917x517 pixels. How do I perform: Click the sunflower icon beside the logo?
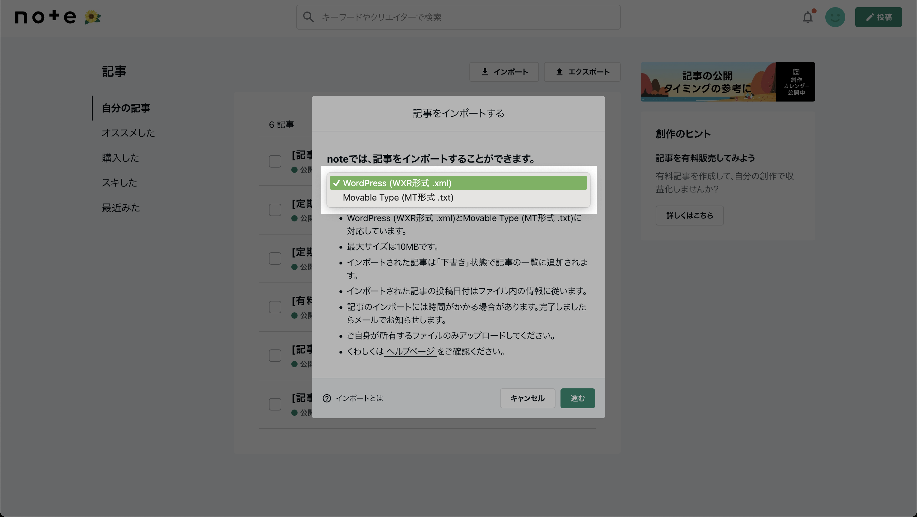click(x=93, y=17)
